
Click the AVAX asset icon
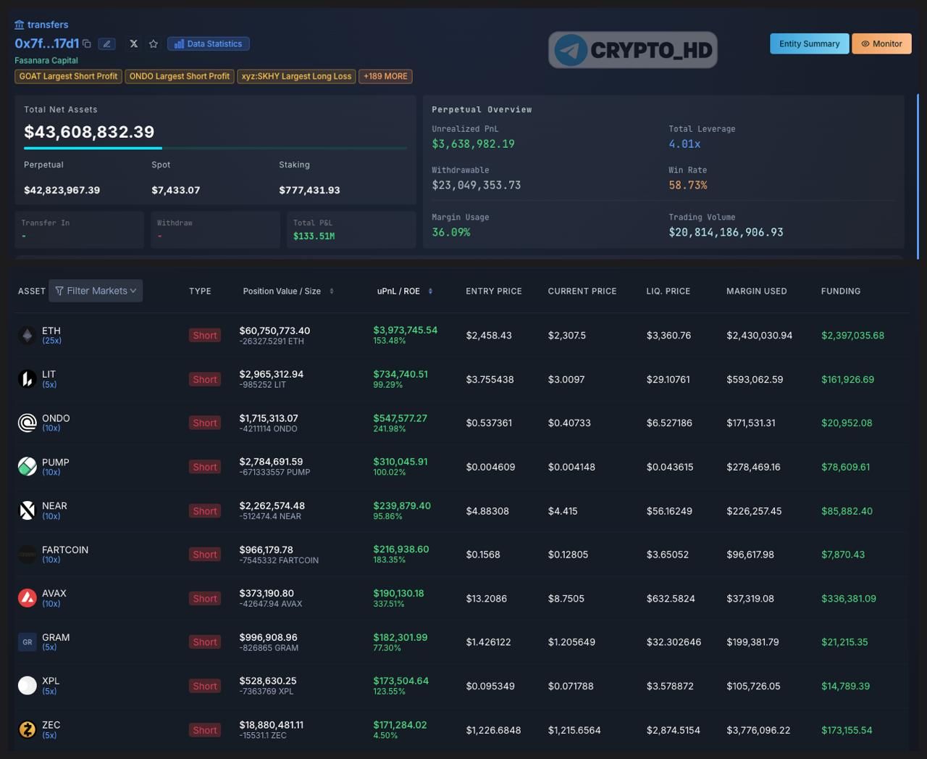[x=27, y=597]
